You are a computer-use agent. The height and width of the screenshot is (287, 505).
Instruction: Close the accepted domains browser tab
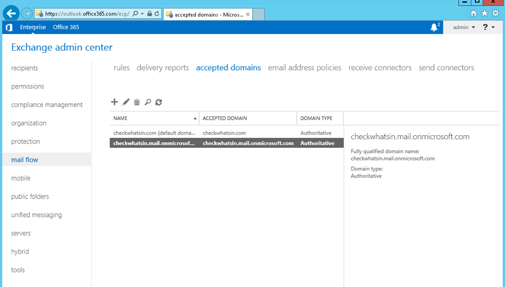coord(248,14)
